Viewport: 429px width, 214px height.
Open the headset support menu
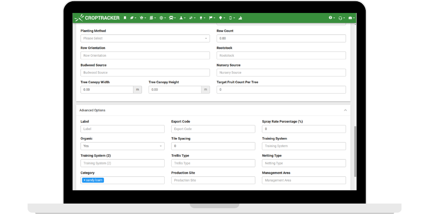tap(341, 18)
